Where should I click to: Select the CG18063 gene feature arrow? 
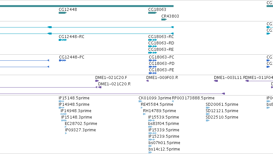point(152,13)
